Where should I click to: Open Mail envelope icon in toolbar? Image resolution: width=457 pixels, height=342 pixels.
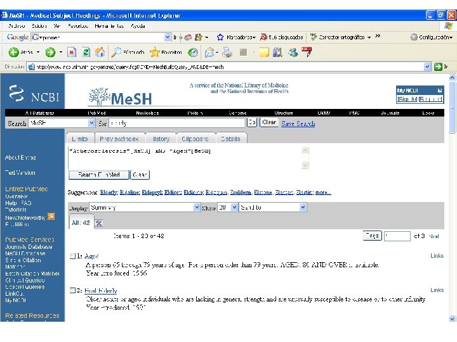pyautogui.click(x=209, y=53)
